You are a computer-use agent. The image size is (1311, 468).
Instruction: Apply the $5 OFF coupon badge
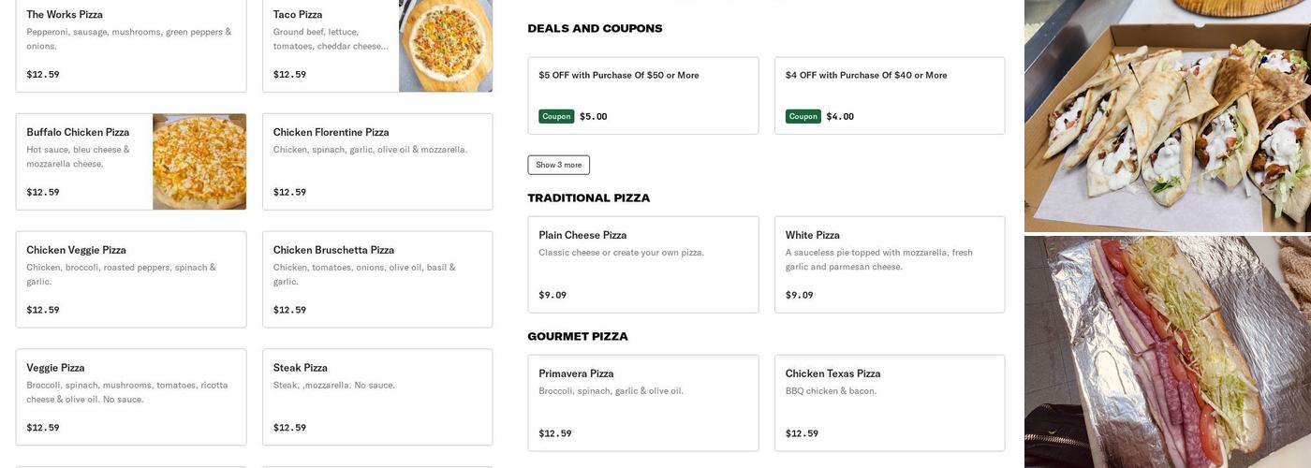[556, 117]
